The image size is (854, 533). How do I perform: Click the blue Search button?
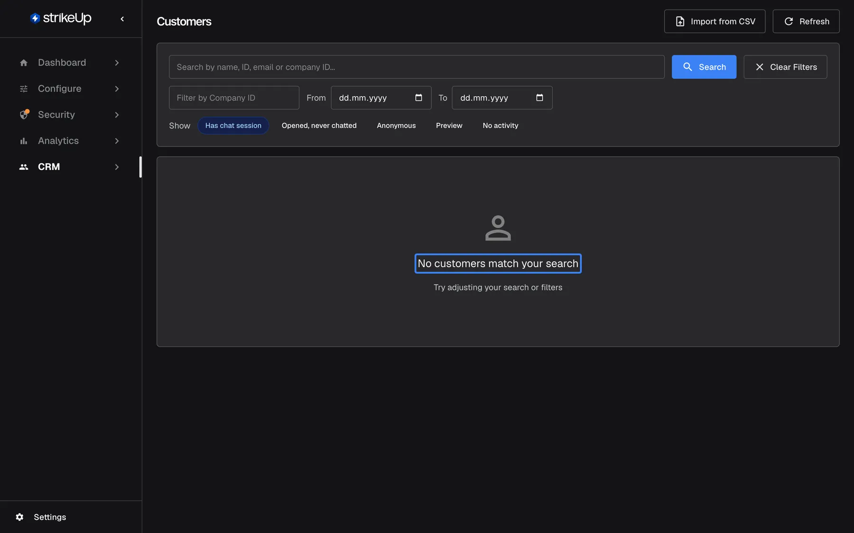[704, 67]
